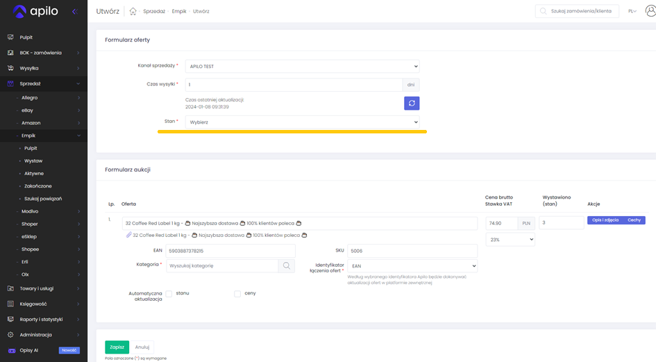Image resolution: width=656 pixels, height=362 pixels.
Task: Collapse sidebar with the arrow icon
Action: 74,12
